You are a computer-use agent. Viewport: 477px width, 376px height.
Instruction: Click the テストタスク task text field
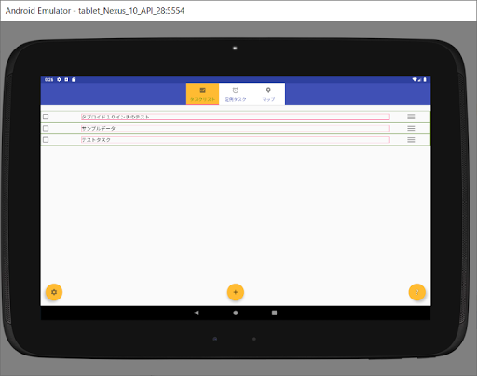(236, 140)
